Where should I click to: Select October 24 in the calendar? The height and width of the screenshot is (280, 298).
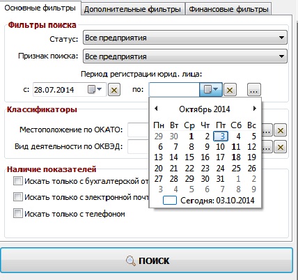(220, 168)
